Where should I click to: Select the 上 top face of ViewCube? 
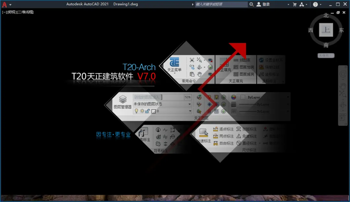326,30
